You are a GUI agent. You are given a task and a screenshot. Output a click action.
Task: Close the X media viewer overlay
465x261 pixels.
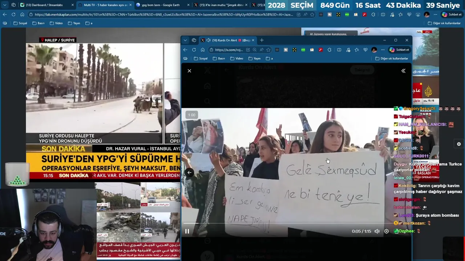point(189,71)
